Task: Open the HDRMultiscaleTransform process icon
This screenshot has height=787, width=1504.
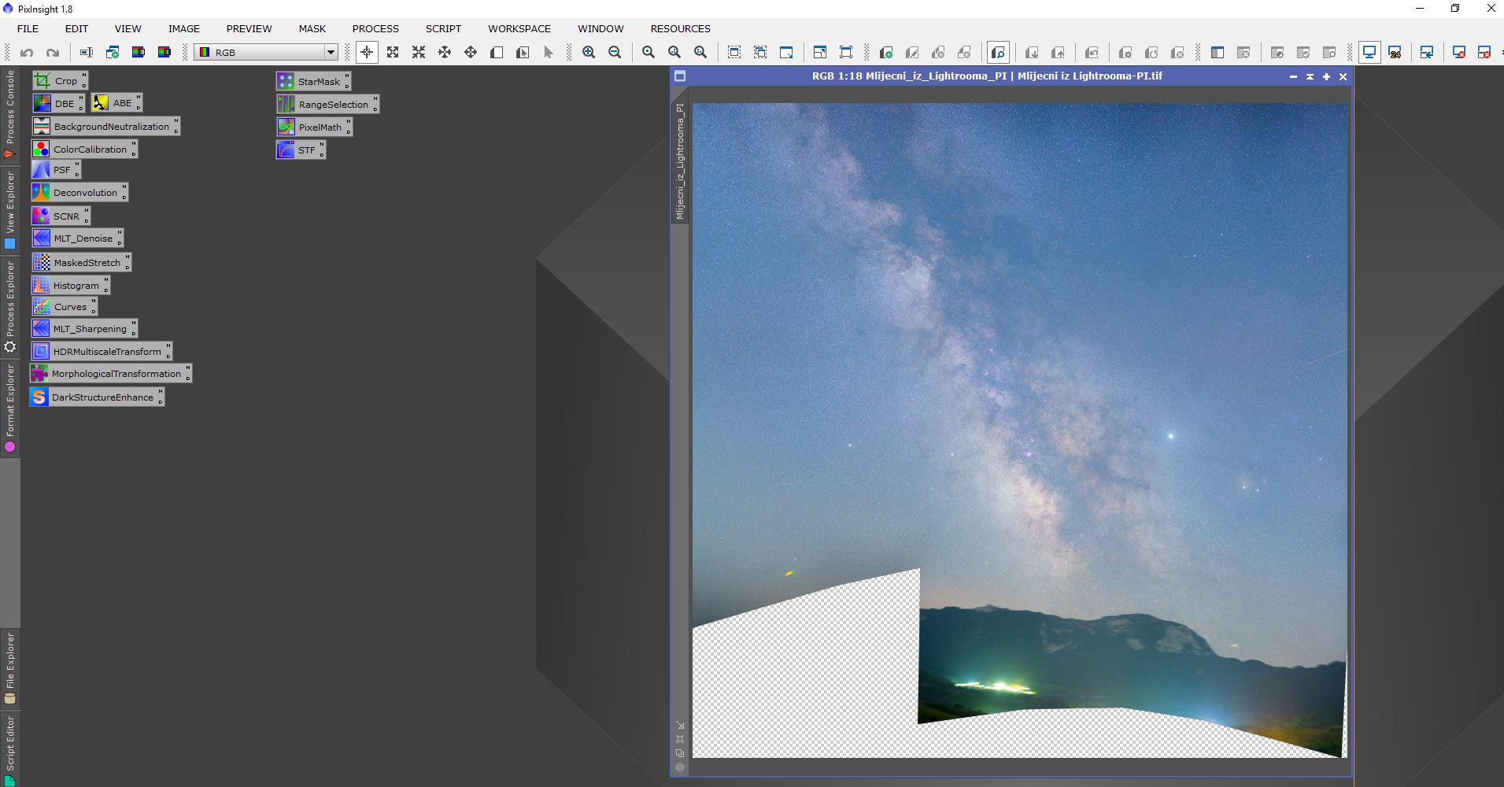Action: [101, 352]
